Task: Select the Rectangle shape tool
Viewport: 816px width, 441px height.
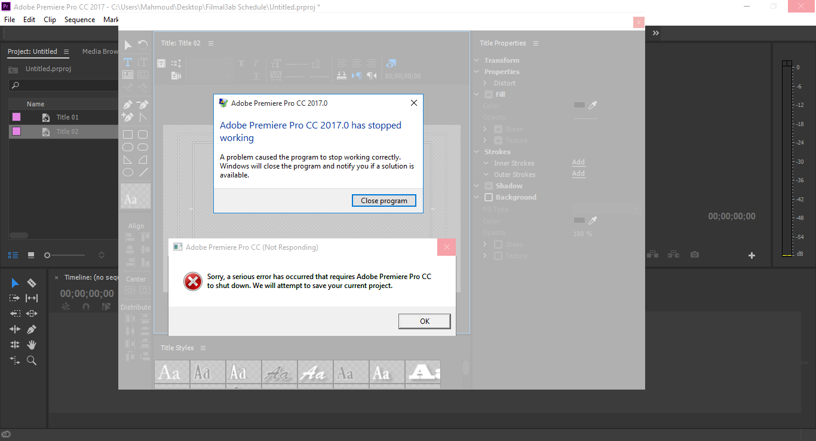Action: [x=128, y=134]
